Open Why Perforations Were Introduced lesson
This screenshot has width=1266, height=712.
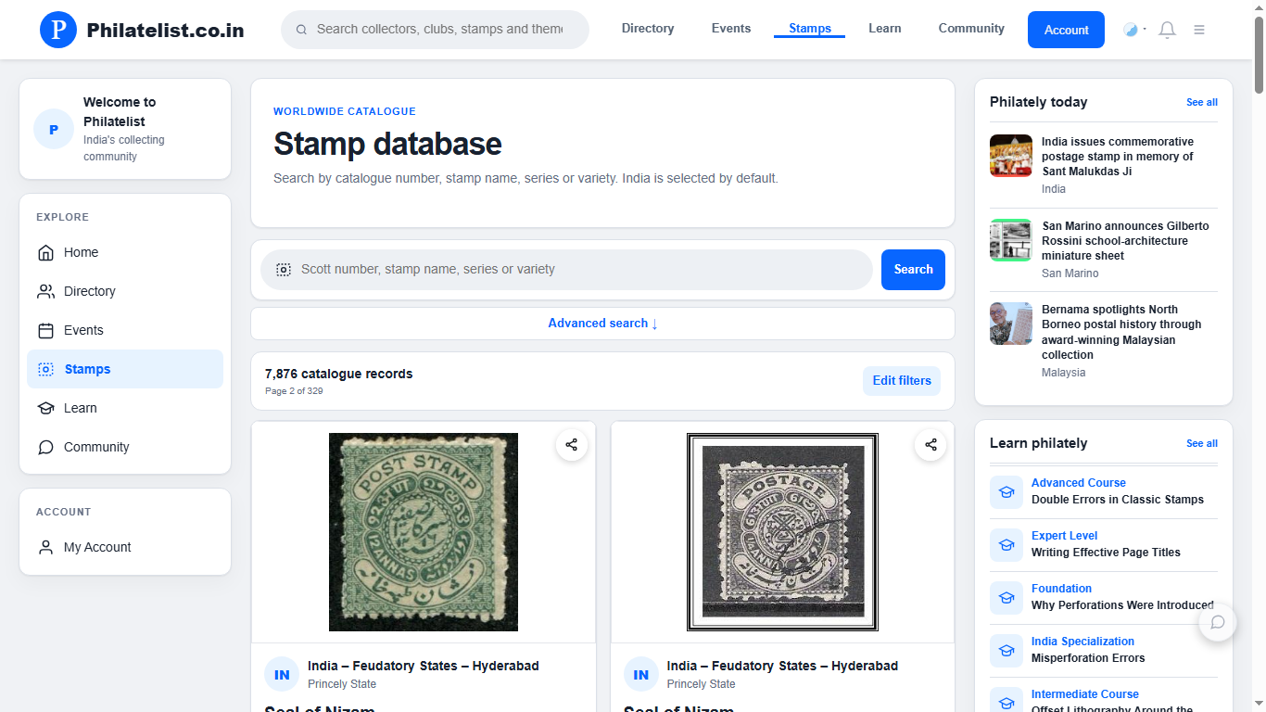(1122, 605)
